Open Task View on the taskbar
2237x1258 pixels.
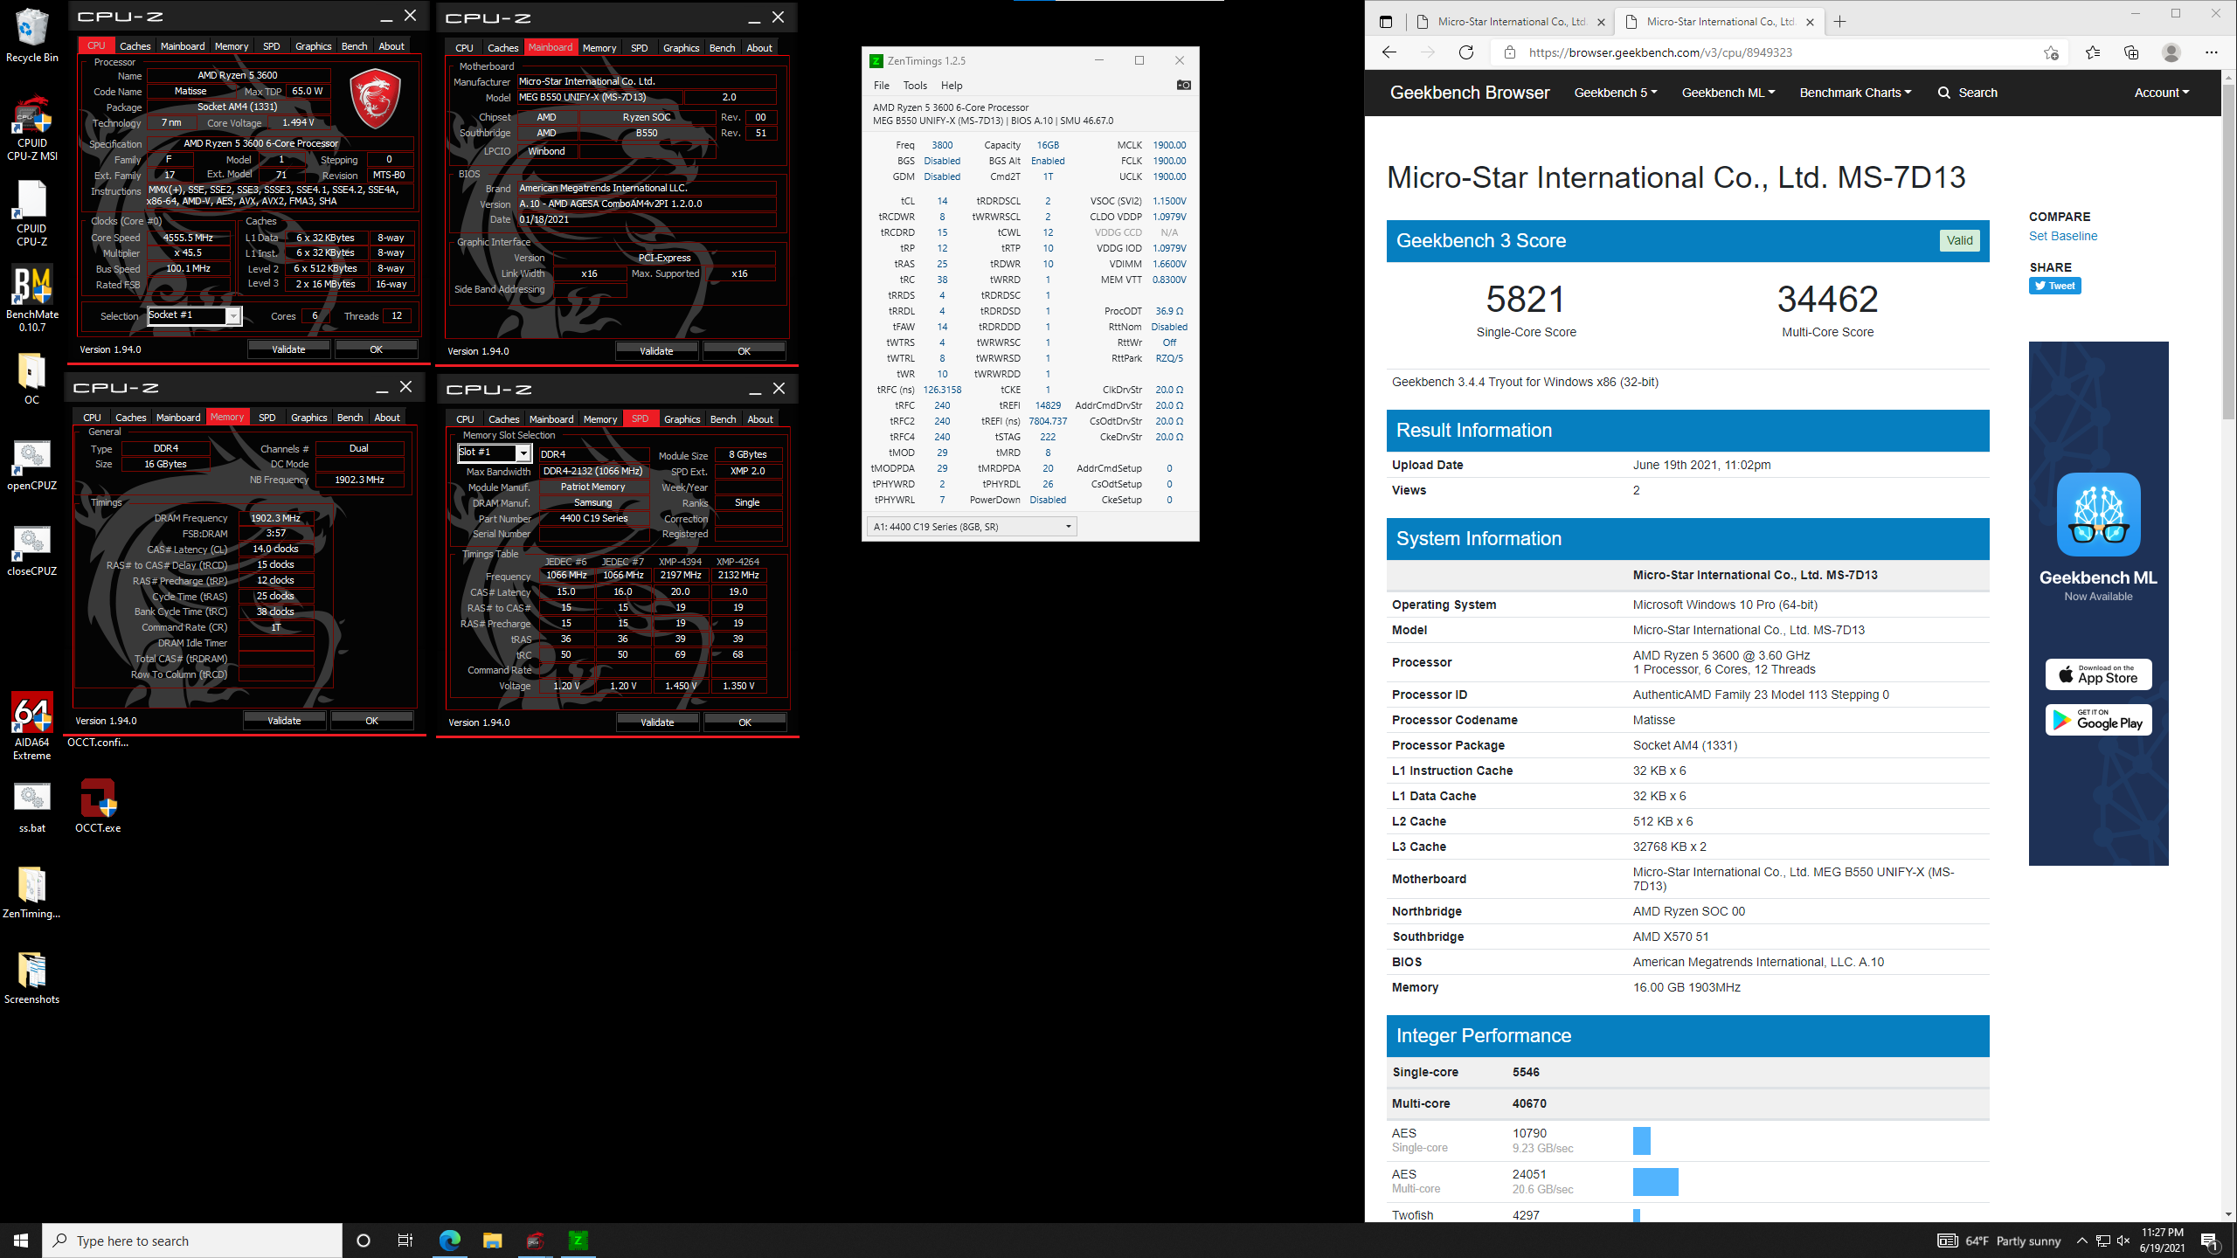[x=405, y=1241]
